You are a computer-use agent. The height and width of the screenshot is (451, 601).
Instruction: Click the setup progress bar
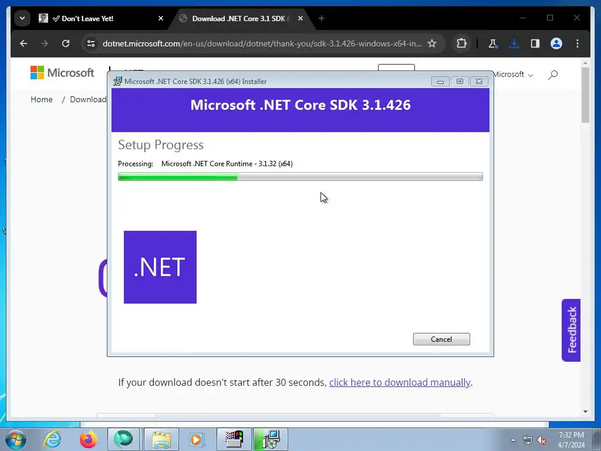pos(300,176)
